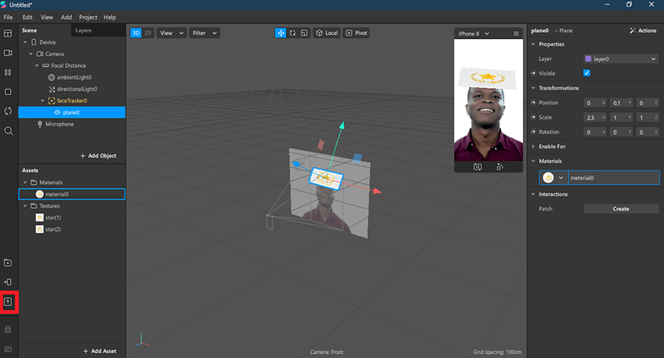This screenshot has width=664, height=358.
Task: Click the directionalLight0 icon in Scene
Action: click(x=52, y=89)
